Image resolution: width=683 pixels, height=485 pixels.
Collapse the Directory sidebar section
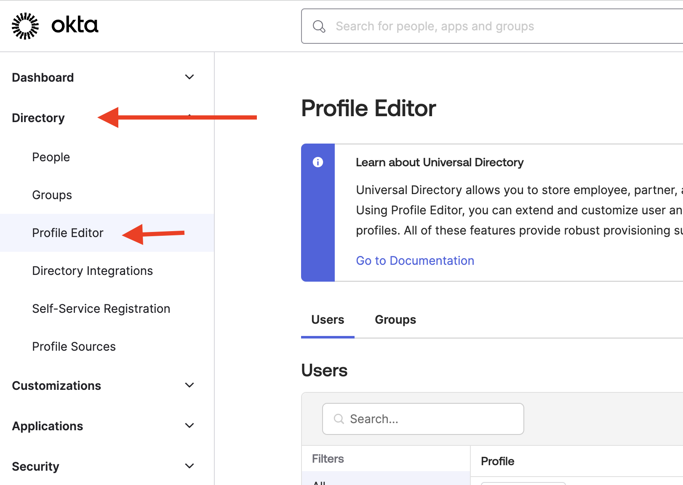[x=38, y=118]
